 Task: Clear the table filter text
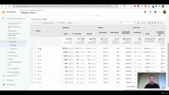(135, 23)
